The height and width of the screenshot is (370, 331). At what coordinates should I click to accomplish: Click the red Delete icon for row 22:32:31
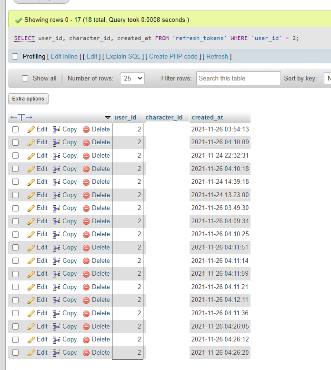(86, 156)
